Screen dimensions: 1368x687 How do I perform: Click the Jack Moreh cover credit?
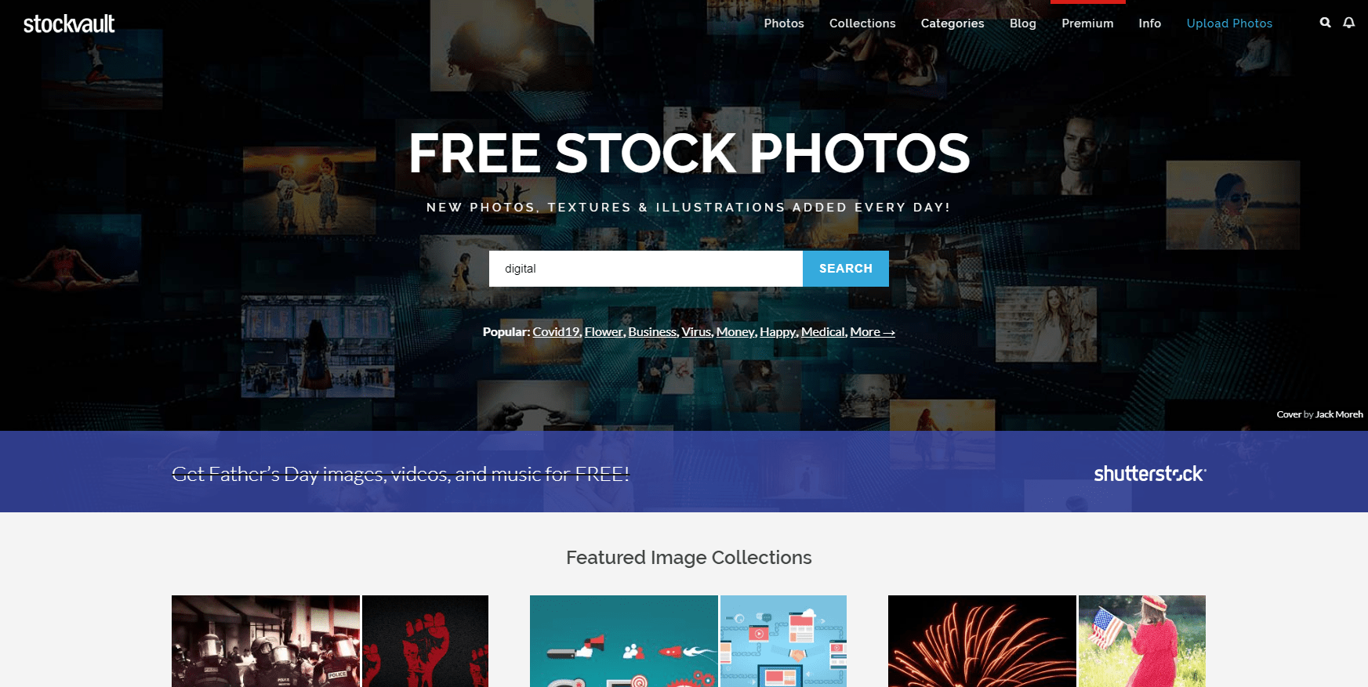point(1339,414)
